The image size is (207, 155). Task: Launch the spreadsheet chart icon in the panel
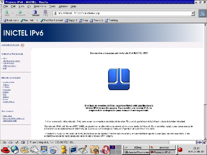point(53,150)
